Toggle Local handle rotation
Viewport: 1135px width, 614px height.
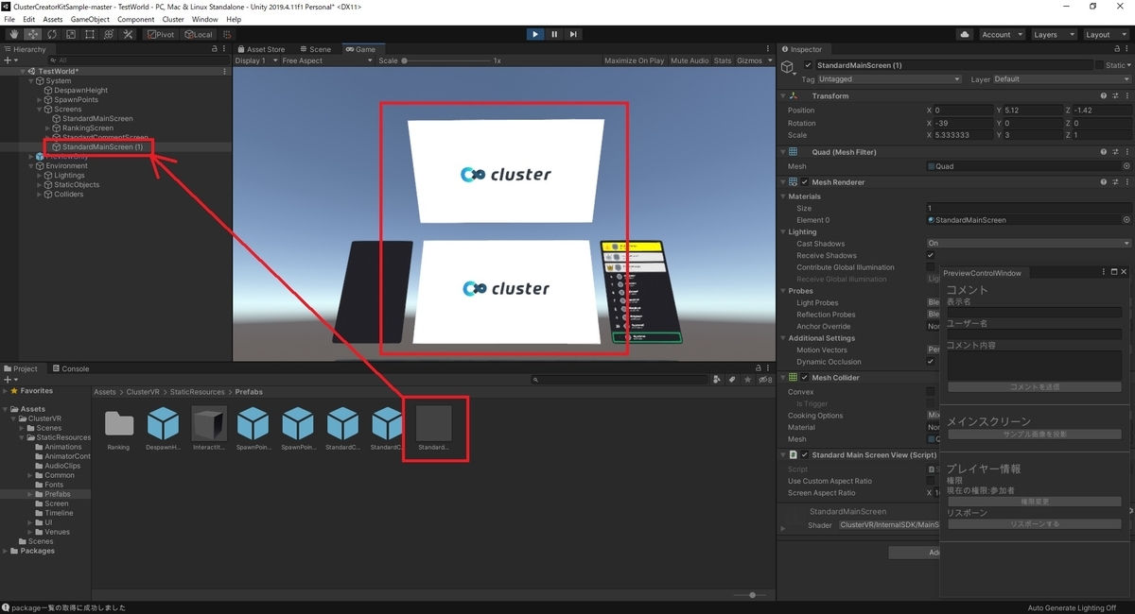(199, 35)
